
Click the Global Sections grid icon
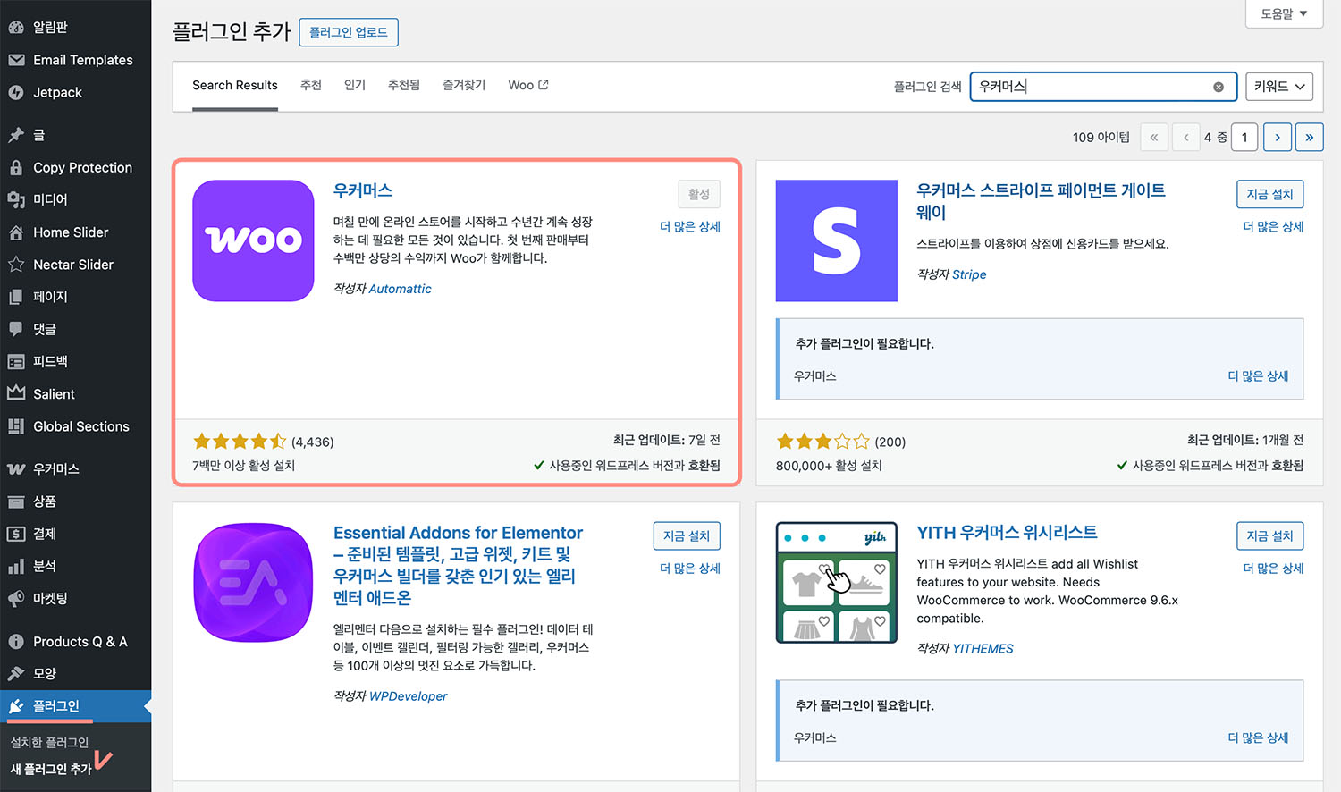[16, 426]
